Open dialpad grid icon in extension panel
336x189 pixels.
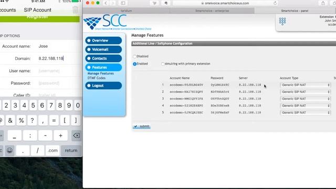tap(282, 21)
